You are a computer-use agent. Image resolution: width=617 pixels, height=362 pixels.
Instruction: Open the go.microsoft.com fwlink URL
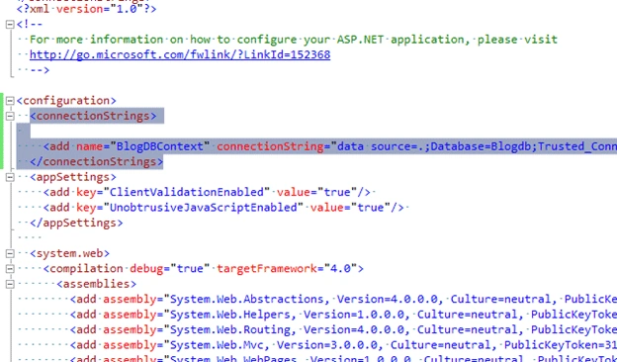tap(180, 54)
